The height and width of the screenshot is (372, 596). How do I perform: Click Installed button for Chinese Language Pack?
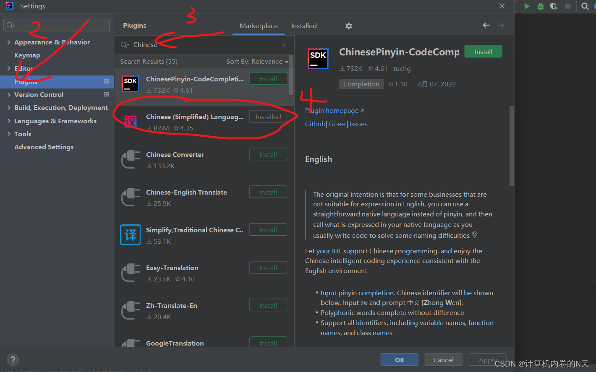pos(268,117)
